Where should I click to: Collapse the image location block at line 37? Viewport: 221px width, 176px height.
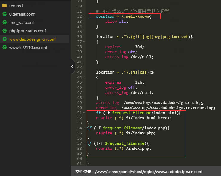[x=84, y=42]
